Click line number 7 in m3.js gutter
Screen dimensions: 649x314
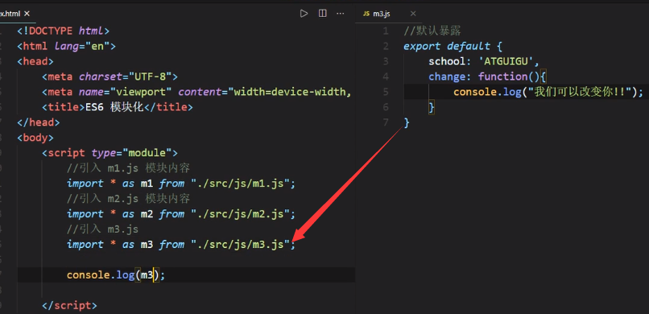(386, 122)
